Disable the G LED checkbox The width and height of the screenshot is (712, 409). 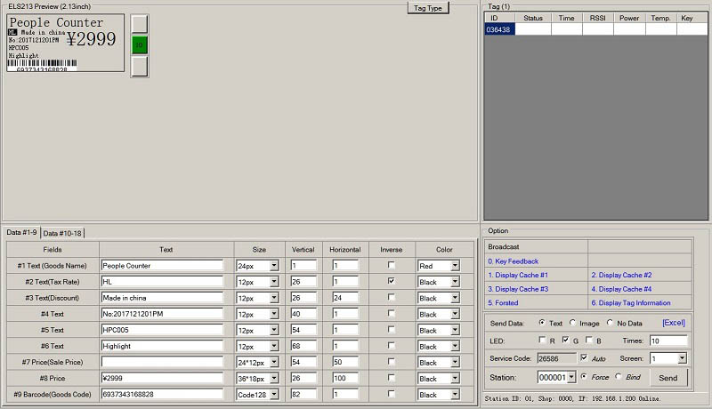pyautogui.click(x=565, y=340)
